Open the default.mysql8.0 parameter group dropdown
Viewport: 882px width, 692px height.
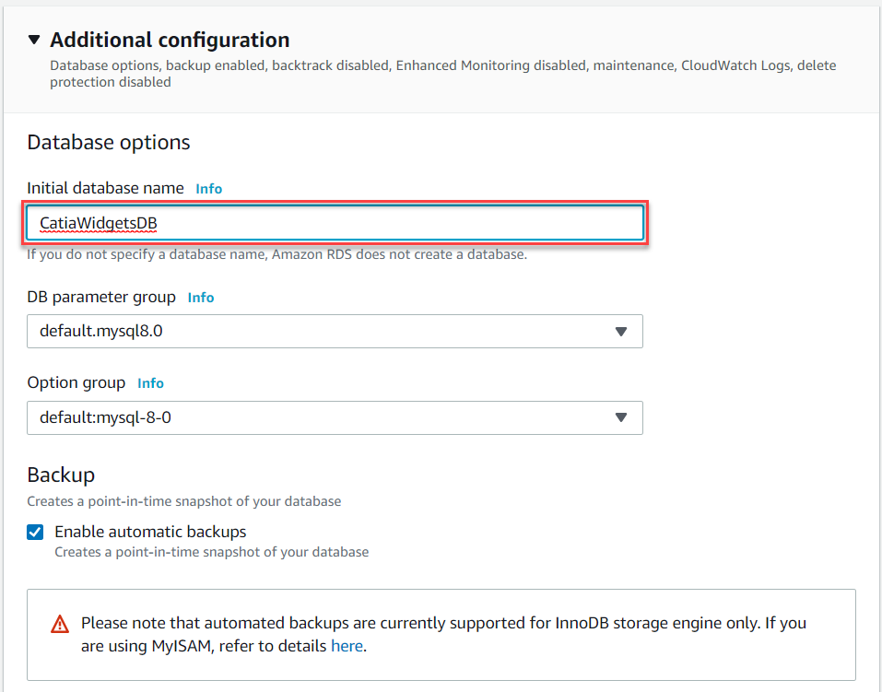coord(335,331)
